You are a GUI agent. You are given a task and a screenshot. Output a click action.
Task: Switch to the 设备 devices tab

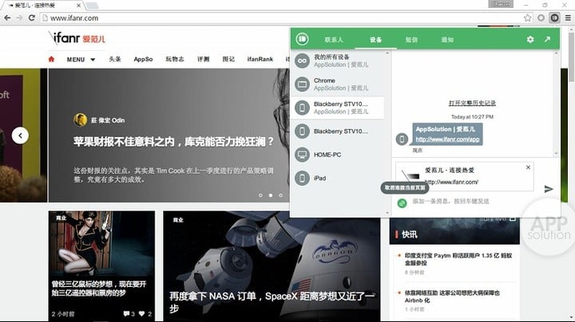[x=375, y=40]
